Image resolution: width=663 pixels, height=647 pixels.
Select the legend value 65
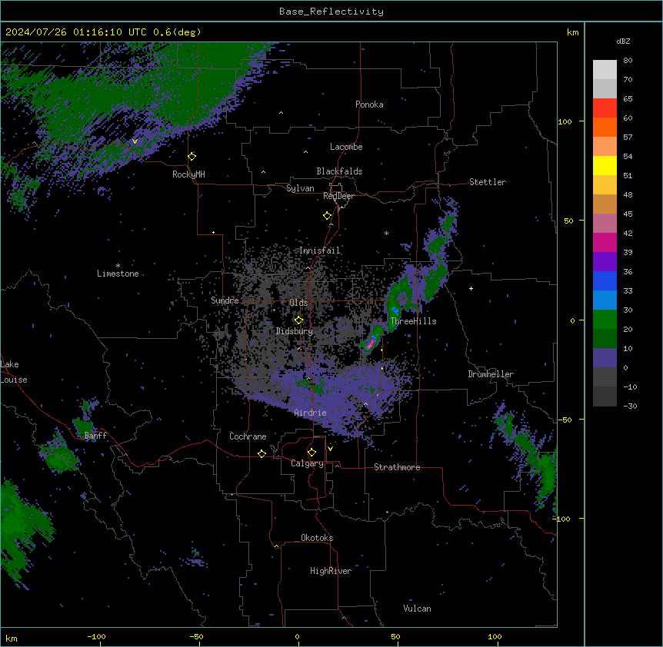628,99
